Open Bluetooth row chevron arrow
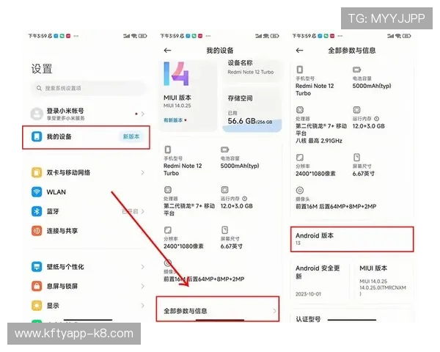Image resolution: width=440 pixels, height=352 pixels. point(142,211)
